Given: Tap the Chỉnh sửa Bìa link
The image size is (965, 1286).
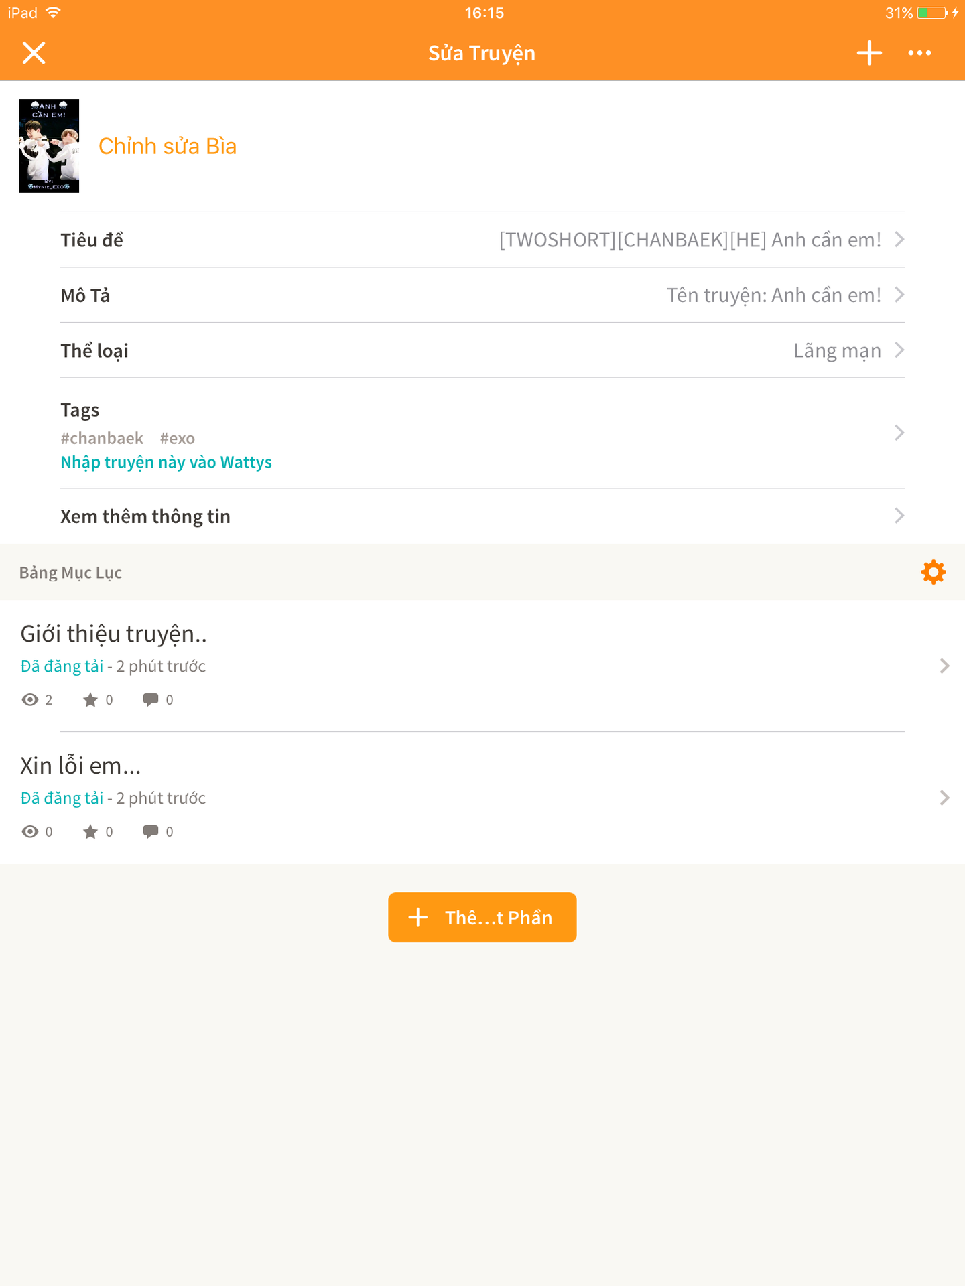Looking at the screenshot, I should coord(168,146).
